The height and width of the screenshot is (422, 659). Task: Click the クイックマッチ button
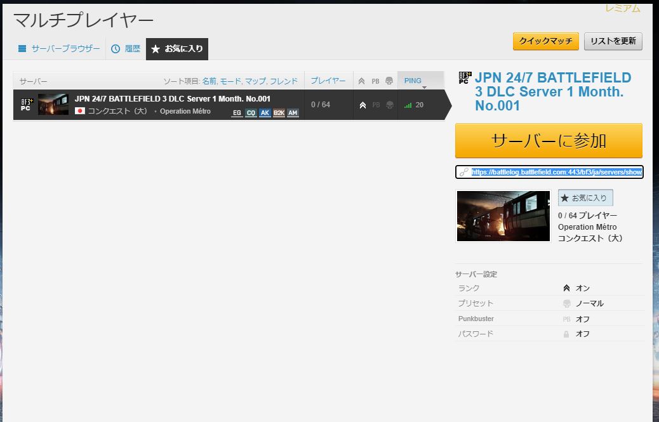[x=545, y=41]
